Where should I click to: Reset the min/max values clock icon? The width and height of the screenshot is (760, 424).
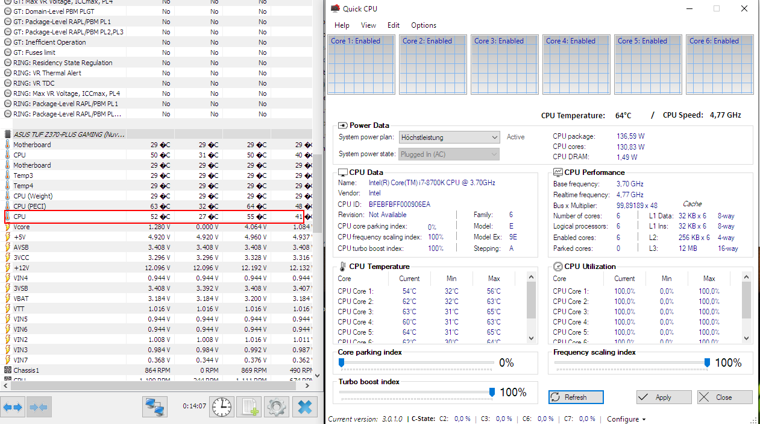[x=222, y=407]
